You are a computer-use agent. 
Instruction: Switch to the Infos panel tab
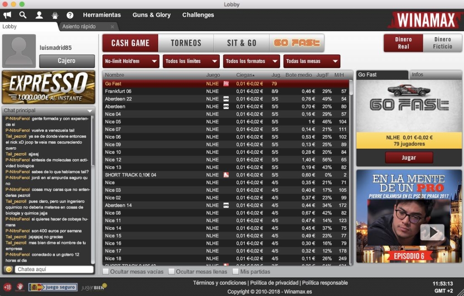pos(435,75)
